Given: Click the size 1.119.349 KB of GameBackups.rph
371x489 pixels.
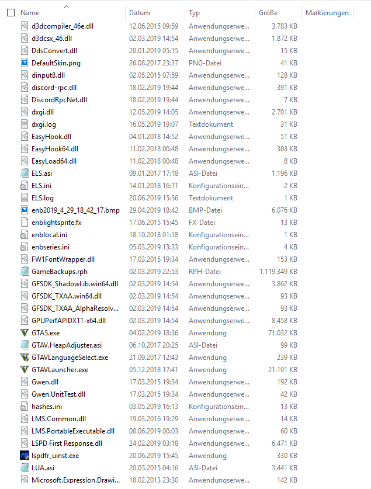Looking at the screenshot, I should (x=278, y=271).
